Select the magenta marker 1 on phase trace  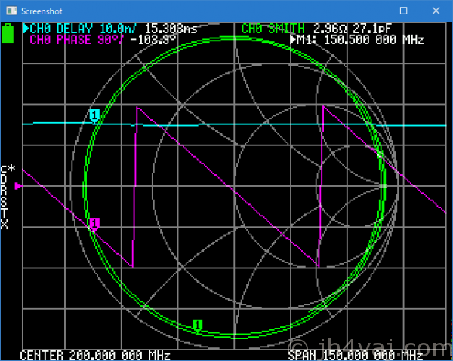94,223
